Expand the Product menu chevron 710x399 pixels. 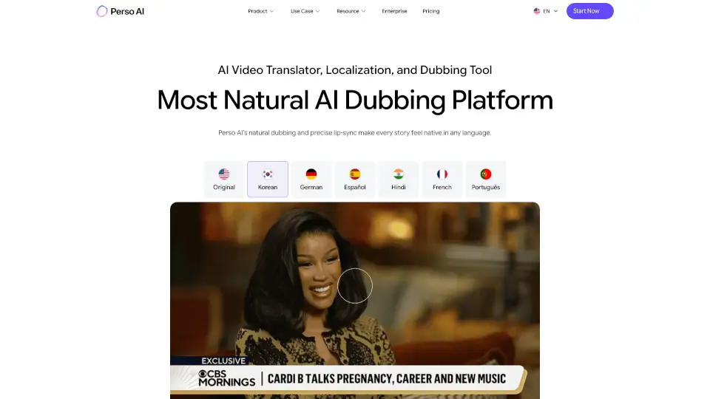coord(271,11)
